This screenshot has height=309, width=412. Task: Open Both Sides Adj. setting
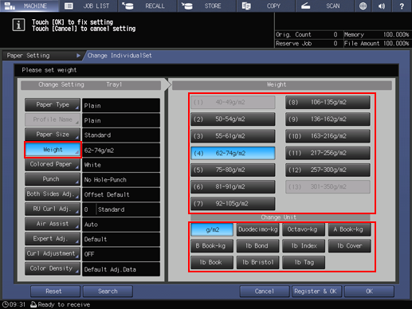53,194
